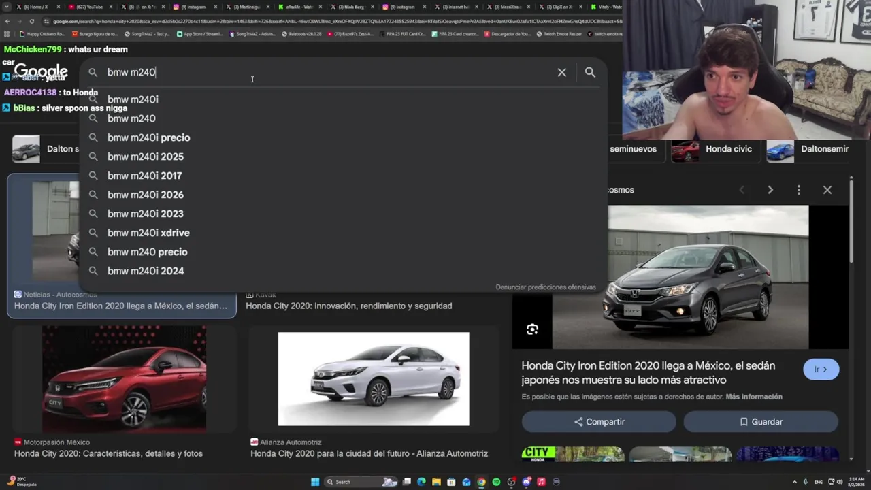Go to previous image with left arrow

click(x=742, y=190)
